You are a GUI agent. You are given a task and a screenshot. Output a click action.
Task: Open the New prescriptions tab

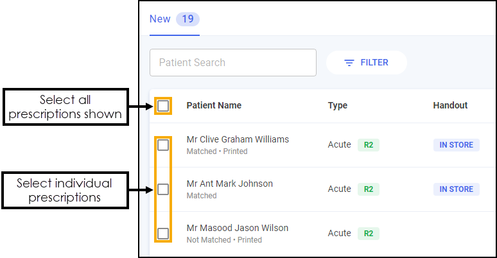[160, 19]
